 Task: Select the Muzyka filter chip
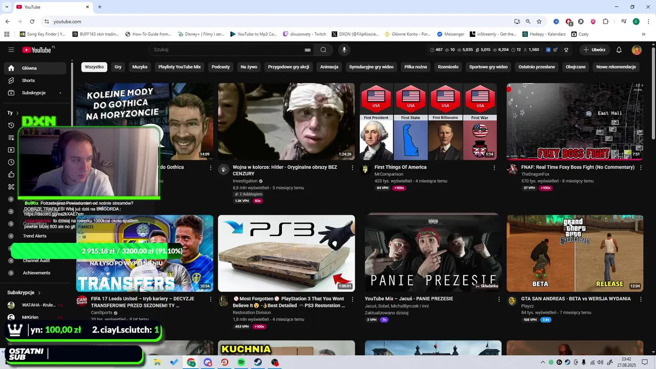140,67
